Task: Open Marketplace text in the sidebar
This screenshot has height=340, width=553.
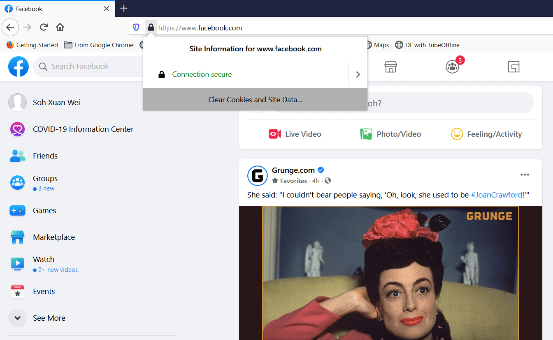Action: tap(54, 237)
